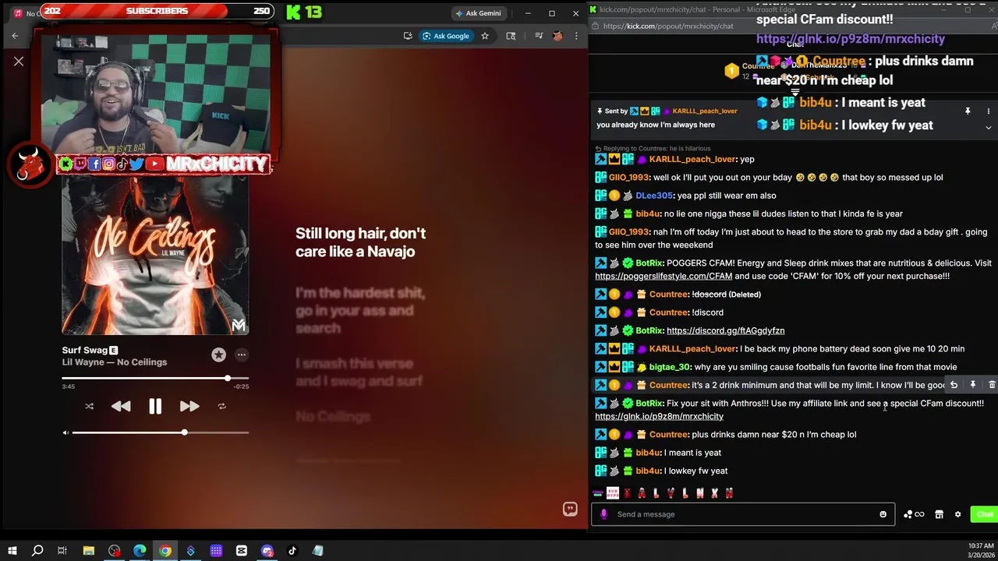Collapse the pinned message chevron
This screenshot has width=998, height=561.
[989, 127]
